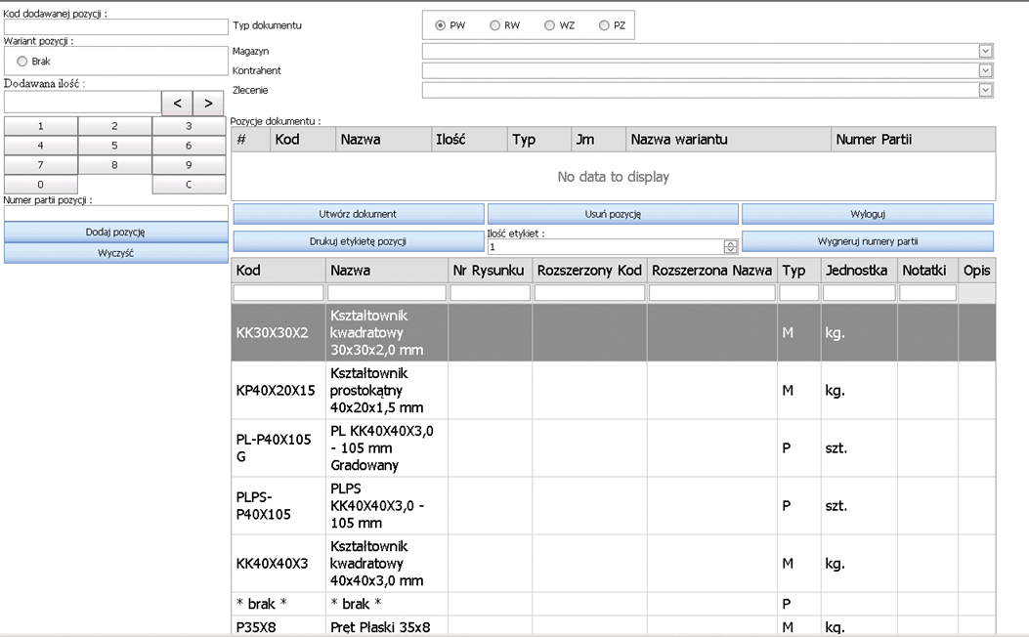Click the Notatki column filter box

tap(927, 292)
